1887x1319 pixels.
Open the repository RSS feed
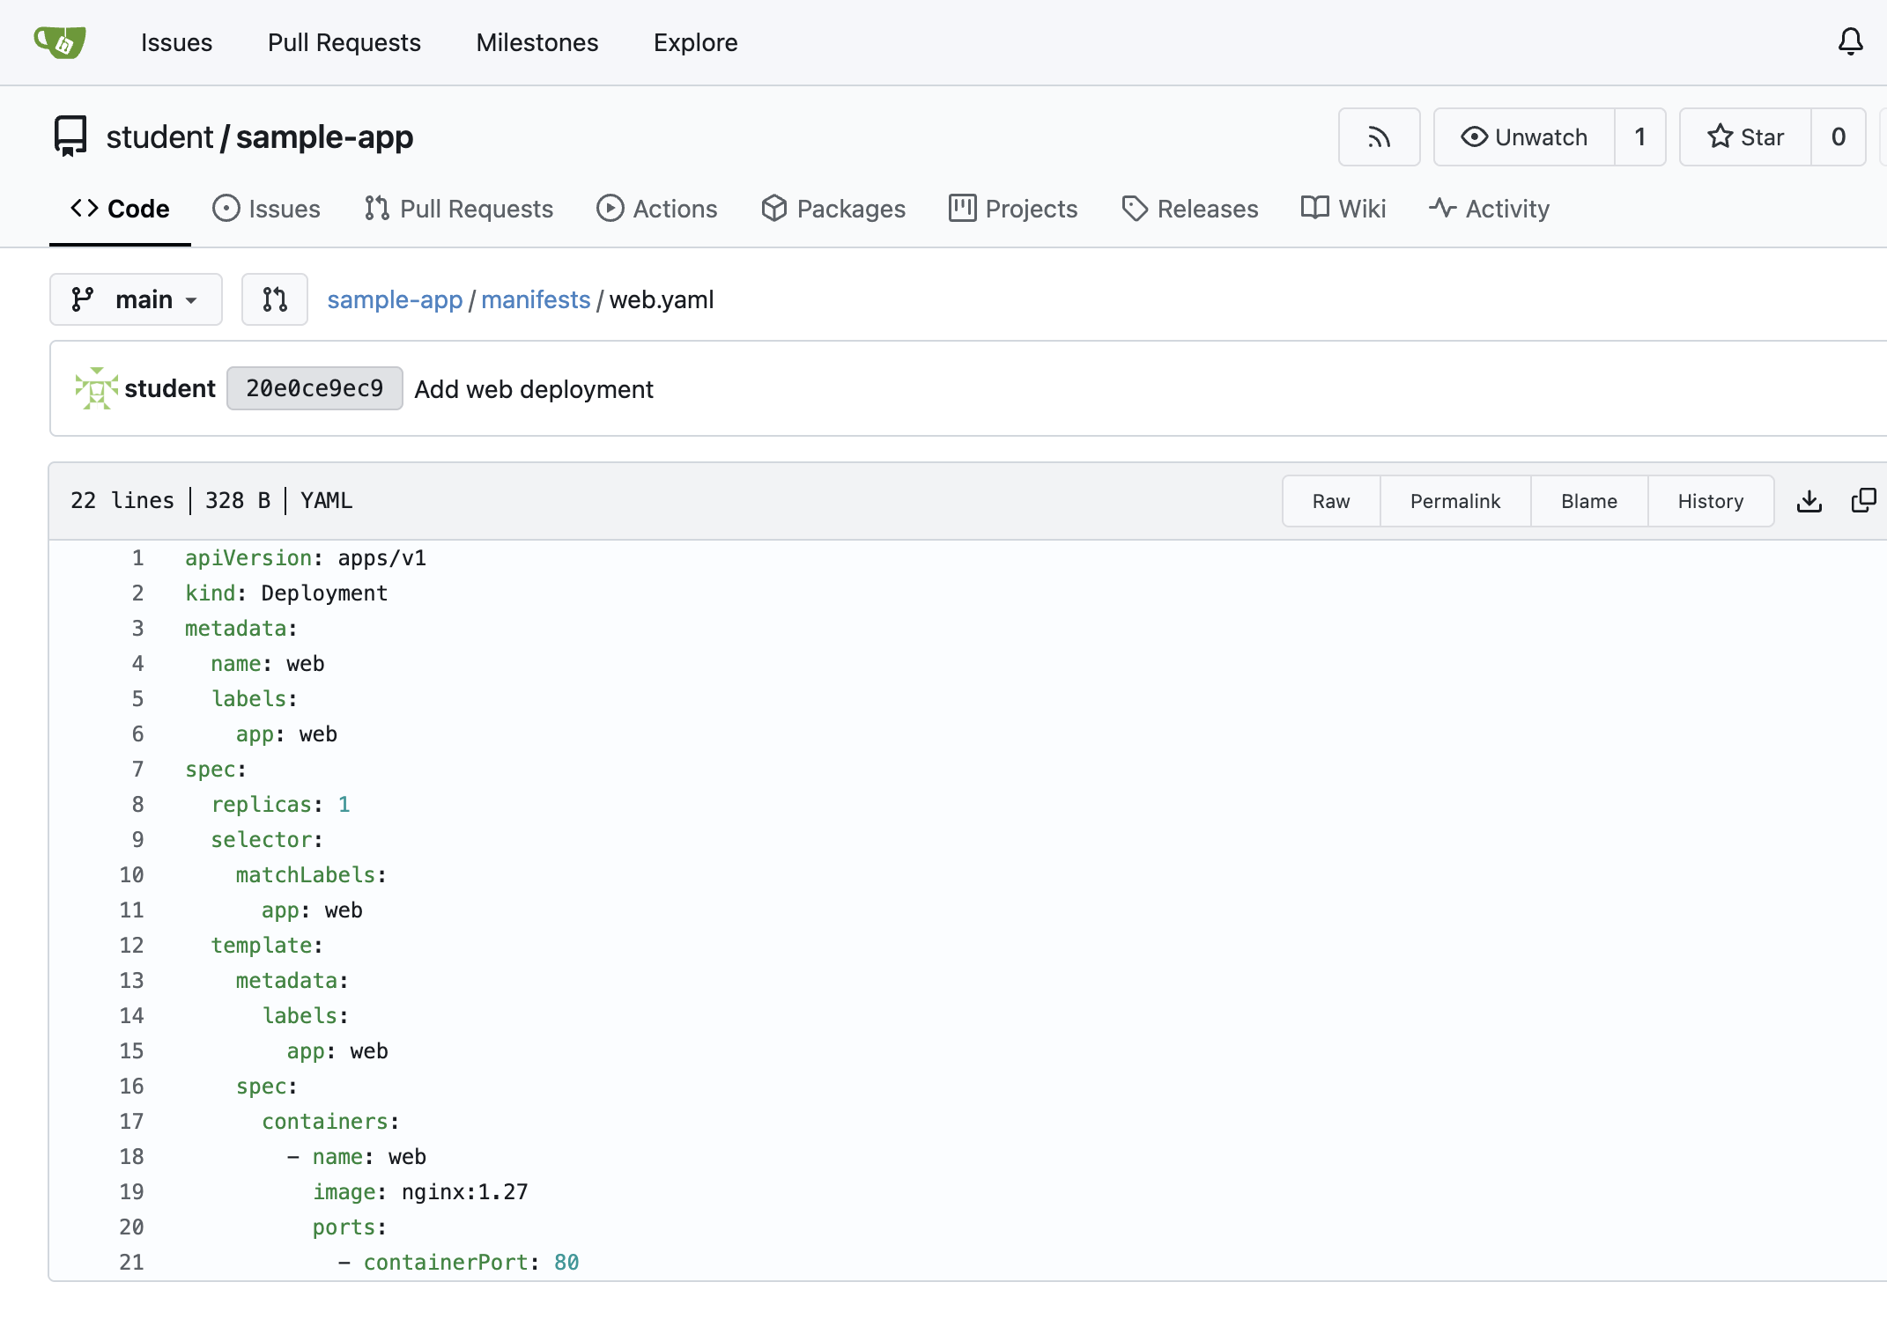tap(1379, 136)
